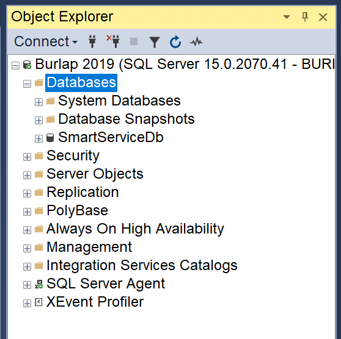
Task: Expand the Server Objects node
Action: click(x=27, y=175)
